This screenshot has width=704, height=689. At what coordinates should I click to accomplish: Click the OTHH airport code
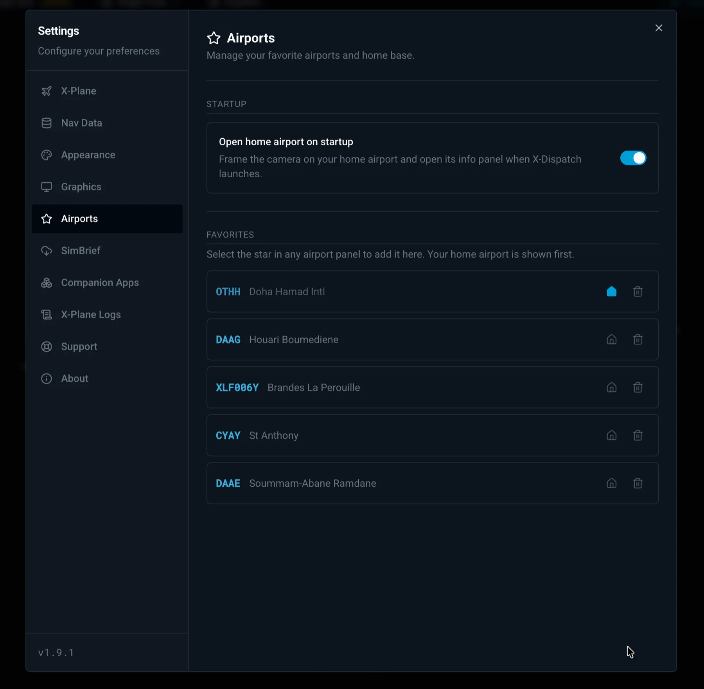228,292
